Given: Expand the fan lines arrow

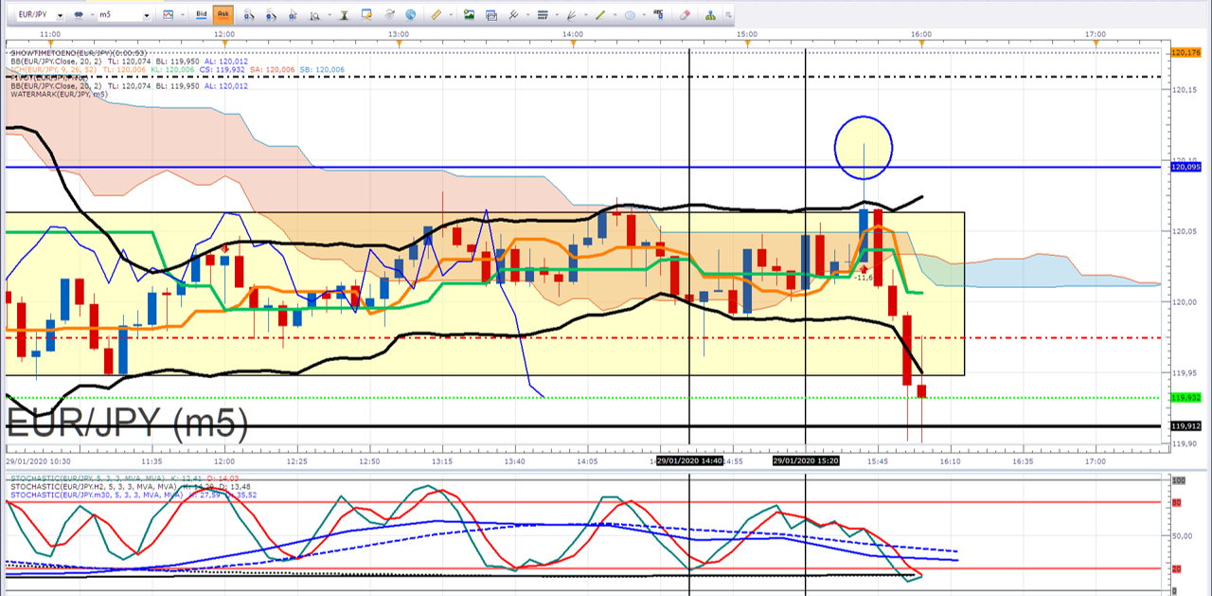Looking at the screenshot, I should (x=586, y=14).
